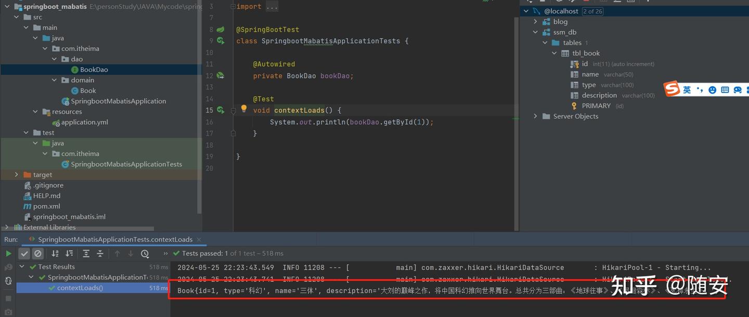Collapse the Test Results node
This screenshot has height=317, width=749.
click(21, 267)
